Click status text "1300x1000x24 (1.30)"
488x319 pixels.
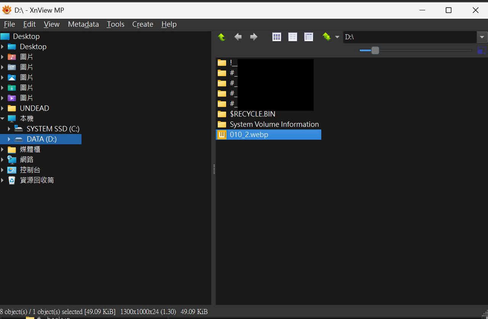point(148,312)
